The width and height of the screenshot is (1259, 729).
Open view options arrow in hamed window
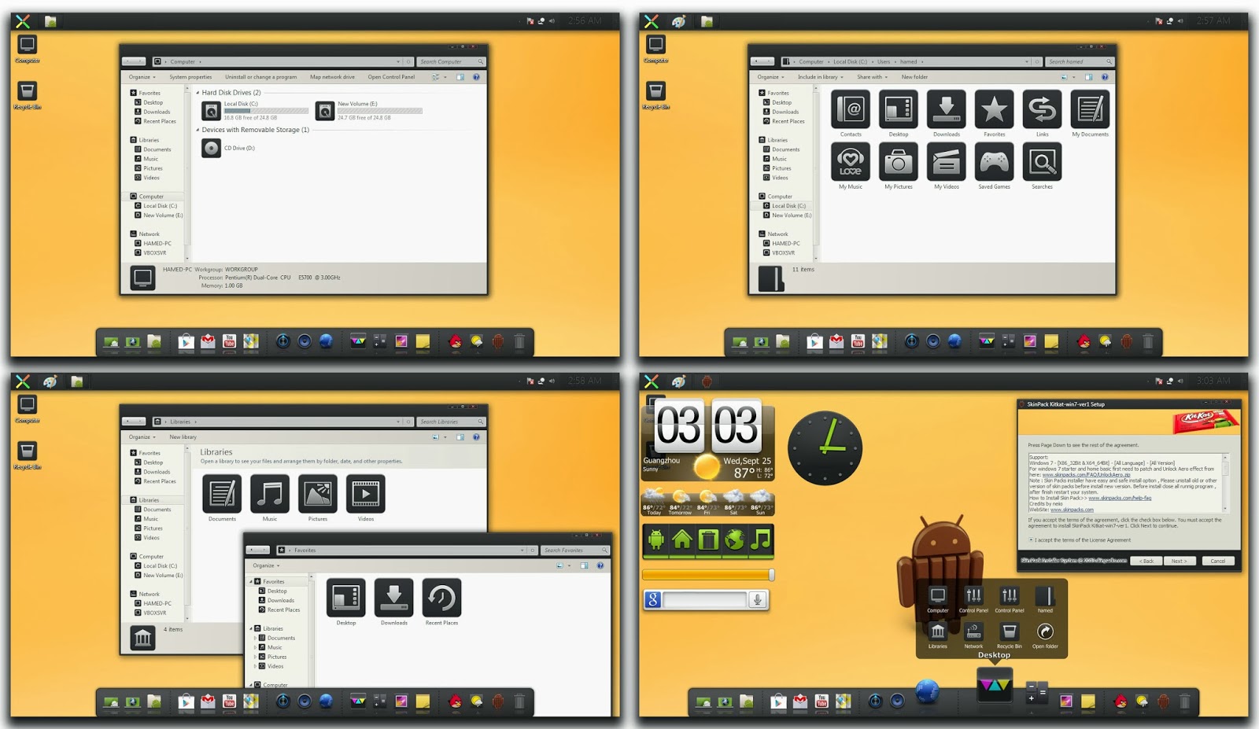[1074, 77]
